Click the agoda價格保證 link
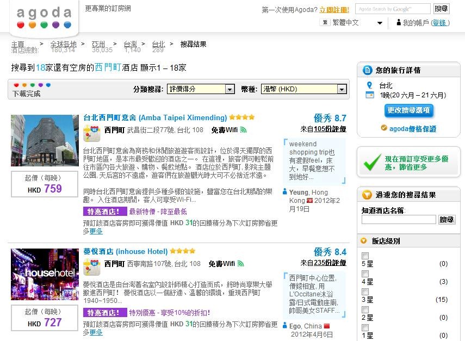 (412, 129)
